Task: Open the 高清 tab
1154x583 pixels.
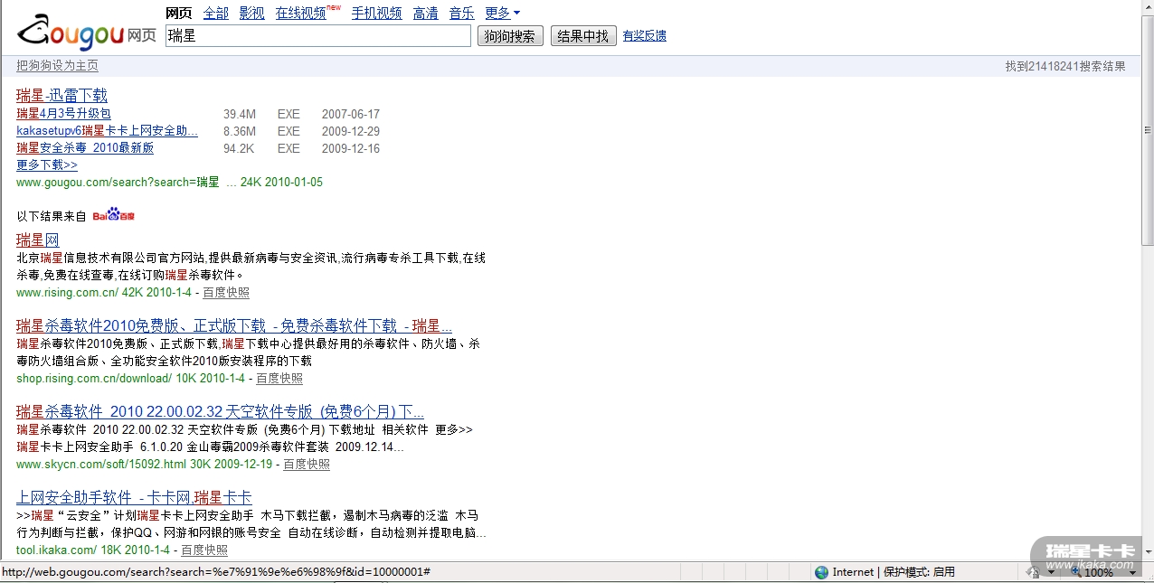Action: [425, 13]
